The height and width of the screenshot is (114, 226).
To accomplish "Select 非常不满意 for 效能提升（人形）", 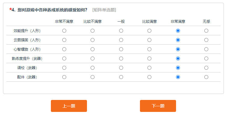I will pyautogui.click(x=64, y=31).
